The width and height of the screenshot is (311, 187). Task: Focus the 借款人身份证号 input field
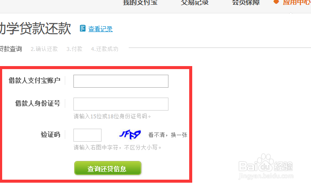[121, 104]
